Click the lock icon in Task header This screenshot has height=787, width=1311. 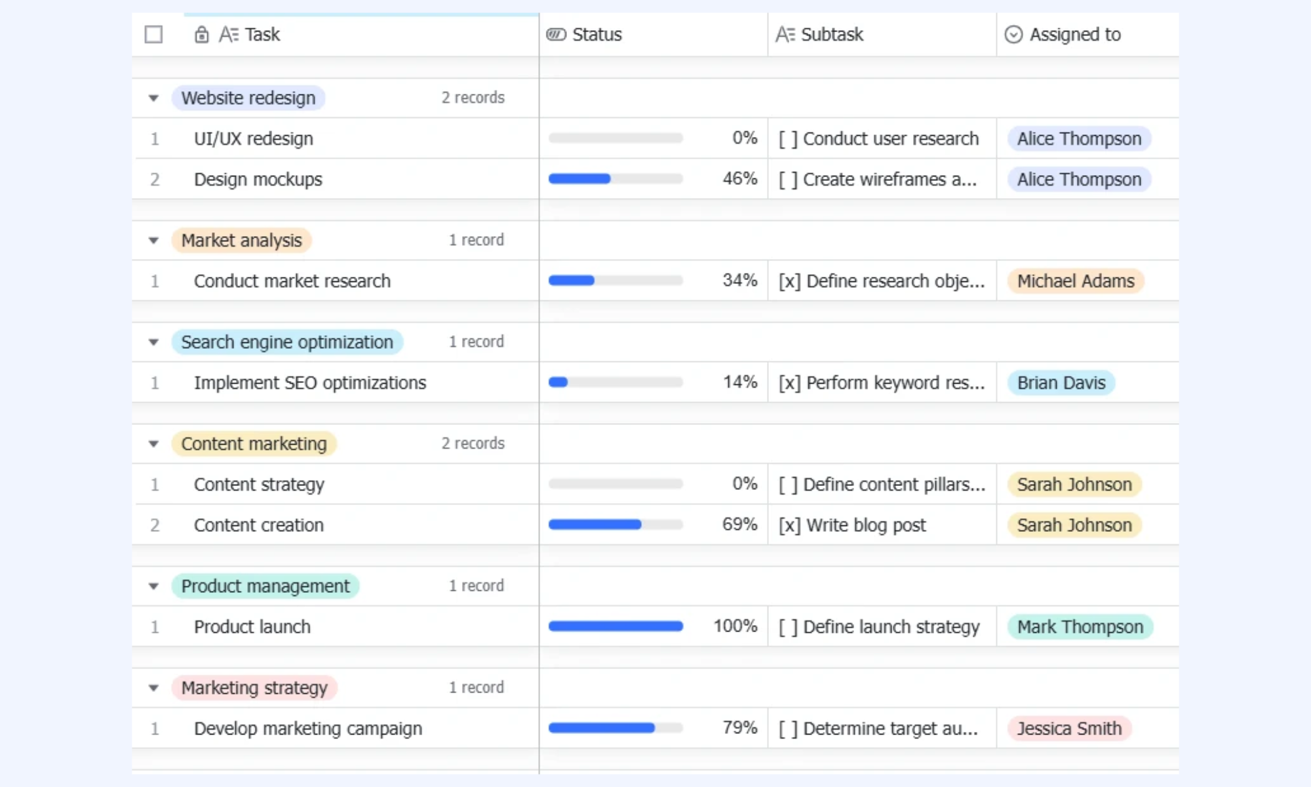[x=202, y=35]
